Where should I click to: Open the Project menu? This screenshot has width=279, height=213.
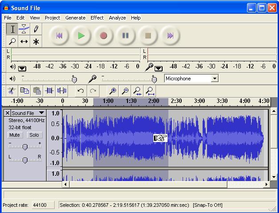[x=52, y=18]
